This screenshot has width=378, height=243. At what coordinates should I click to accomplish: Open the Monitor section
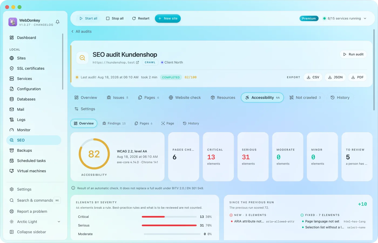[x=34, y=130]
